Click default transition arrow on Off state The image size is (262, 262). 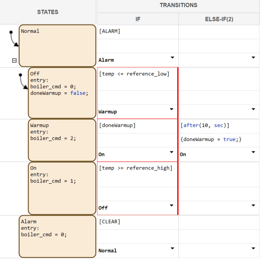pos(23,82)
